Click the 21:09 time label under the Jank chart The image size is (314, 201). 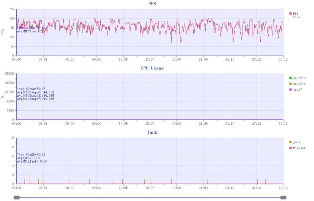point(203,188)
